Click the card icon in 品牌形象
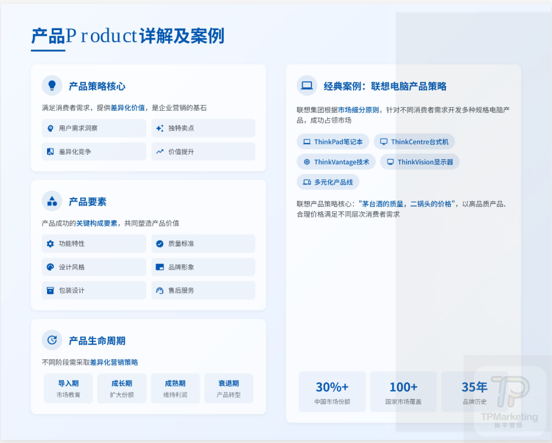This screenshot has width=552, height=443. 160,267
